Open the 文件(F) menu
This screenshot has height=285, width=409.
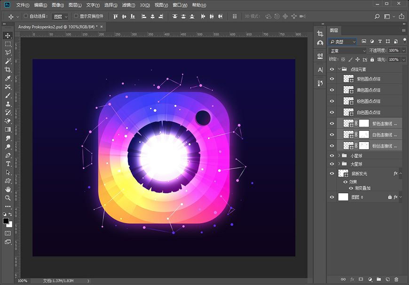pos(23,5)
